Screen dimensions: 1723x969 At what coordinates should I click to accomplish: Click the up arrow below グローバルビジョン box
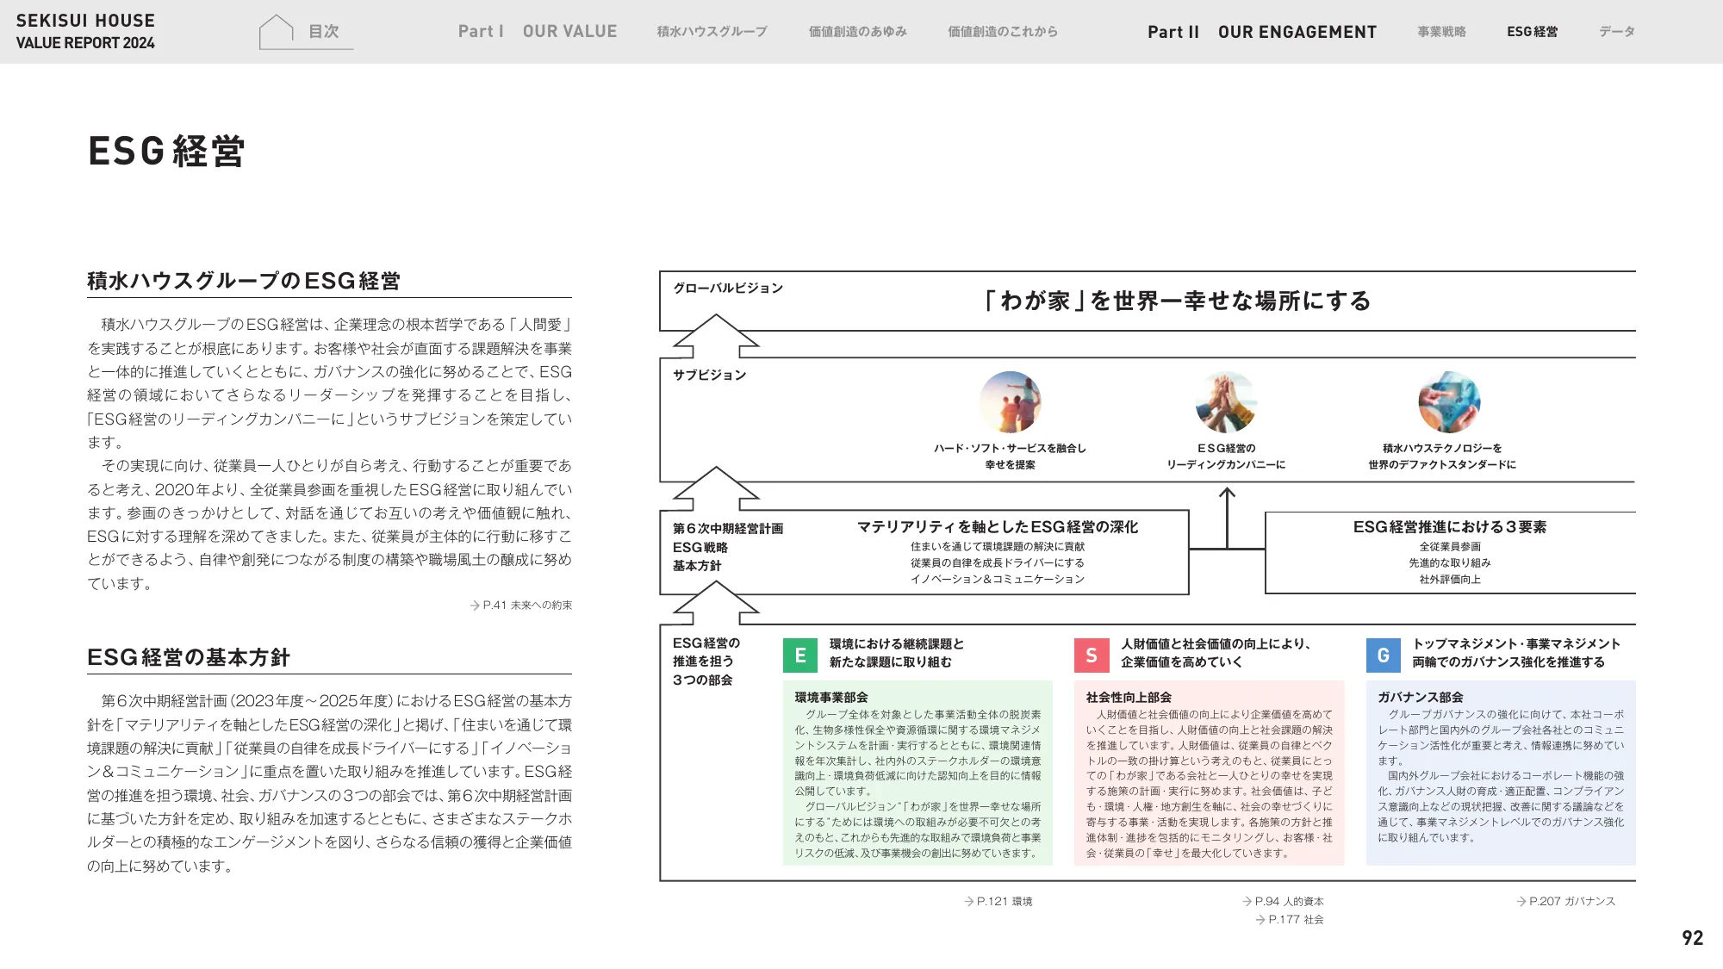click(715, 336)
